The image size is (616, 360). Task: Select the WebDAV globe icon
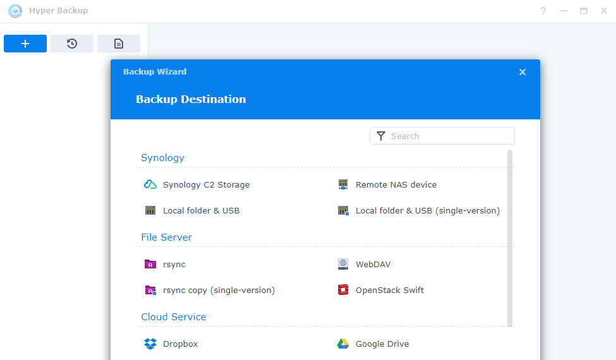(343, 264)
